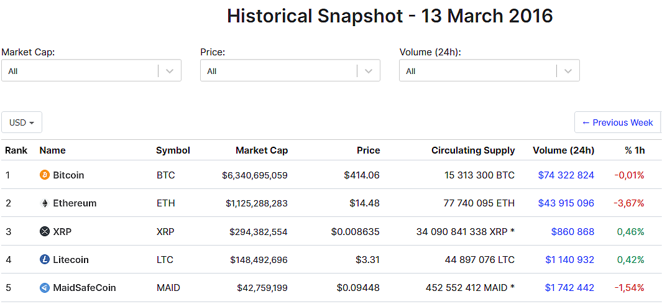
Task: Open the Litecoin name link
Action: click(x=71, y=260)
